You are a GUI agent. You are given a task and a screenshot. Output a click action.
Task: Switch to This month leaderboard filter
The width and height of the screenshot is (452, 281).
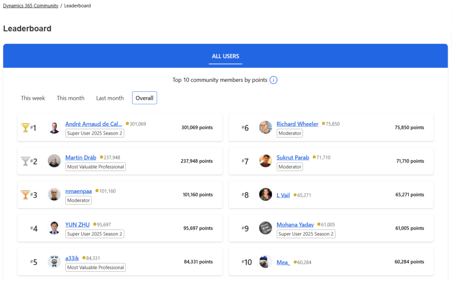pos(71,98)
